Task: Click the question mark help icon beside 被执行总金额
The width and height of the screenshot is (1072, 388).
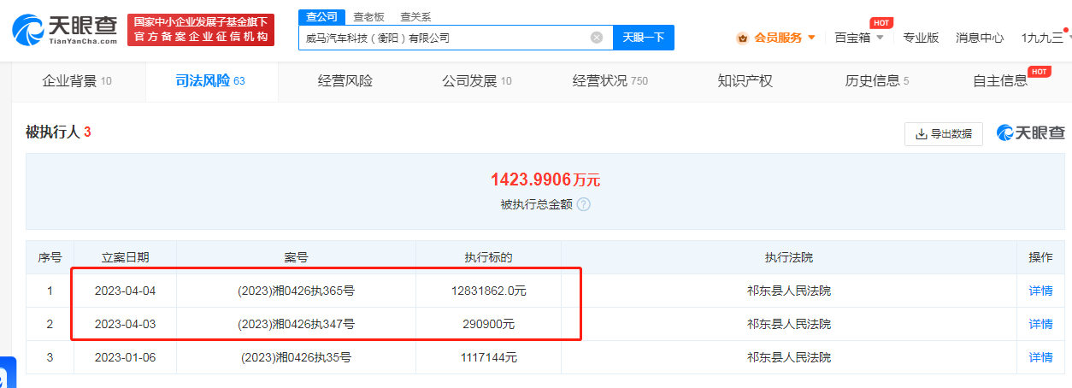Action: click(x=583, y=204)
